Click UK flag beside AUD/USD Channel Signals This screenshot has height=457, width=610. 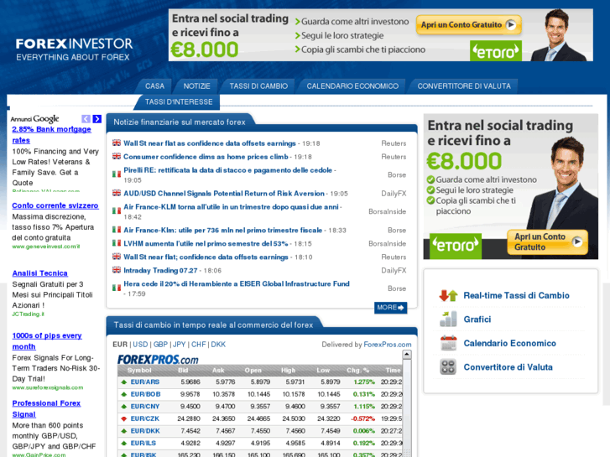[117, 193]
